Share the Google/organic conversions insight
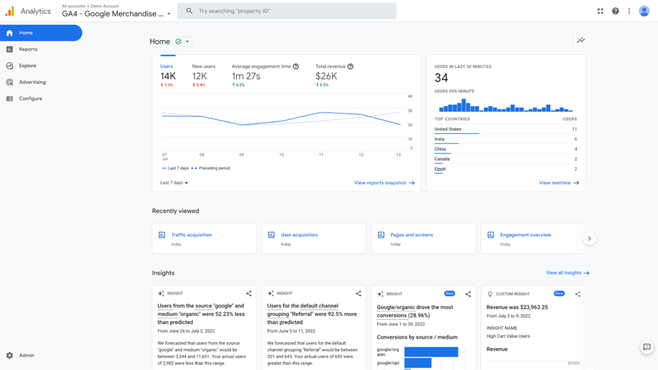 (x=468, y=294)
